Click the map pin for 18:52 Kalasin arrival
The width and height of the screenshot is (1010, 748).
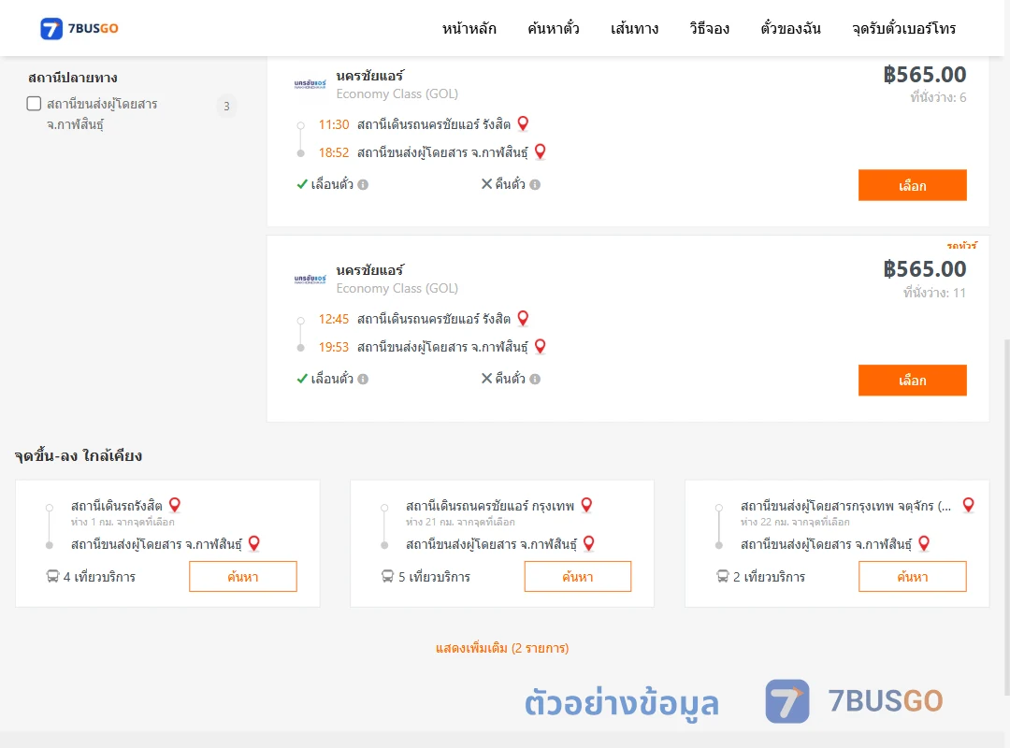(x=541, y=151)
